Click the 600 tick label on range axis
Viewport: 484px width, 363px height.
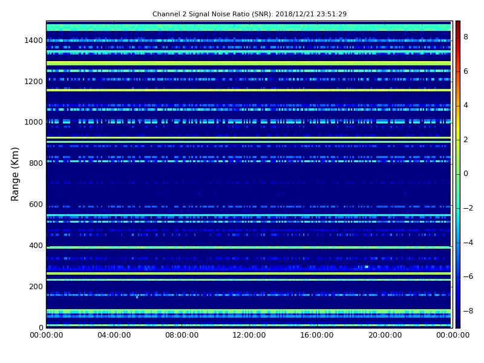36,204
